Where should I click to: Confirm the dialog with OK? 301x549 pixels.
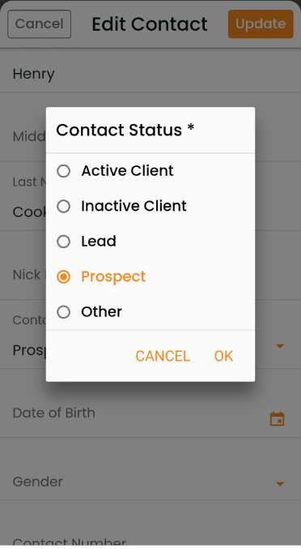(223, 356)
